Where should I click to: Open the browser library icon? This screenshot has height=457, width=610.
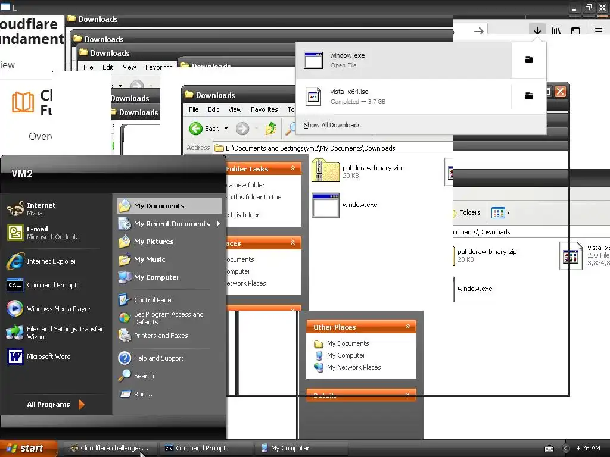click(556, 30)
